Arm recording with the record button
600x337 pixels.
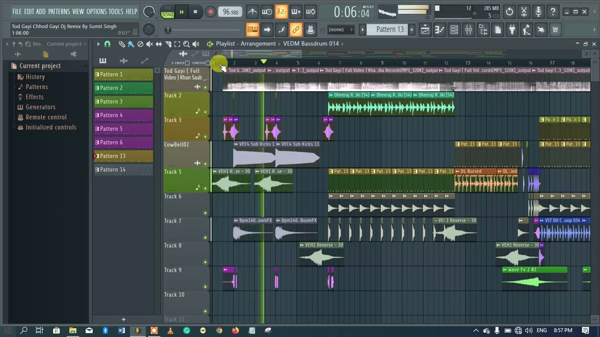click(210, 12)
